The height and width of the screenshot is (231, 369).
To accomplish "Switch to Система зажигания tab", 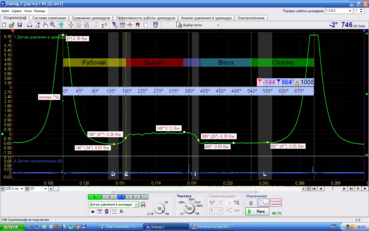I will coord(49,18).
